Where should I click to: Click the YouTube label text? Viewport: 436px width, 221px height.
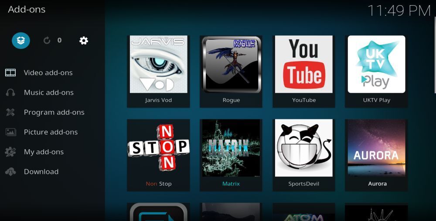tap(304, 100)
